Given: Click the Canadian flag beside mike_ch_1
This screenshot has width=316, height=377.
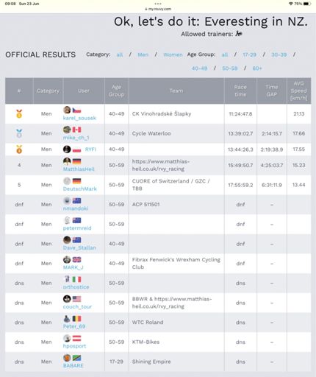Looking at the screenshot, I should (76, 130).
